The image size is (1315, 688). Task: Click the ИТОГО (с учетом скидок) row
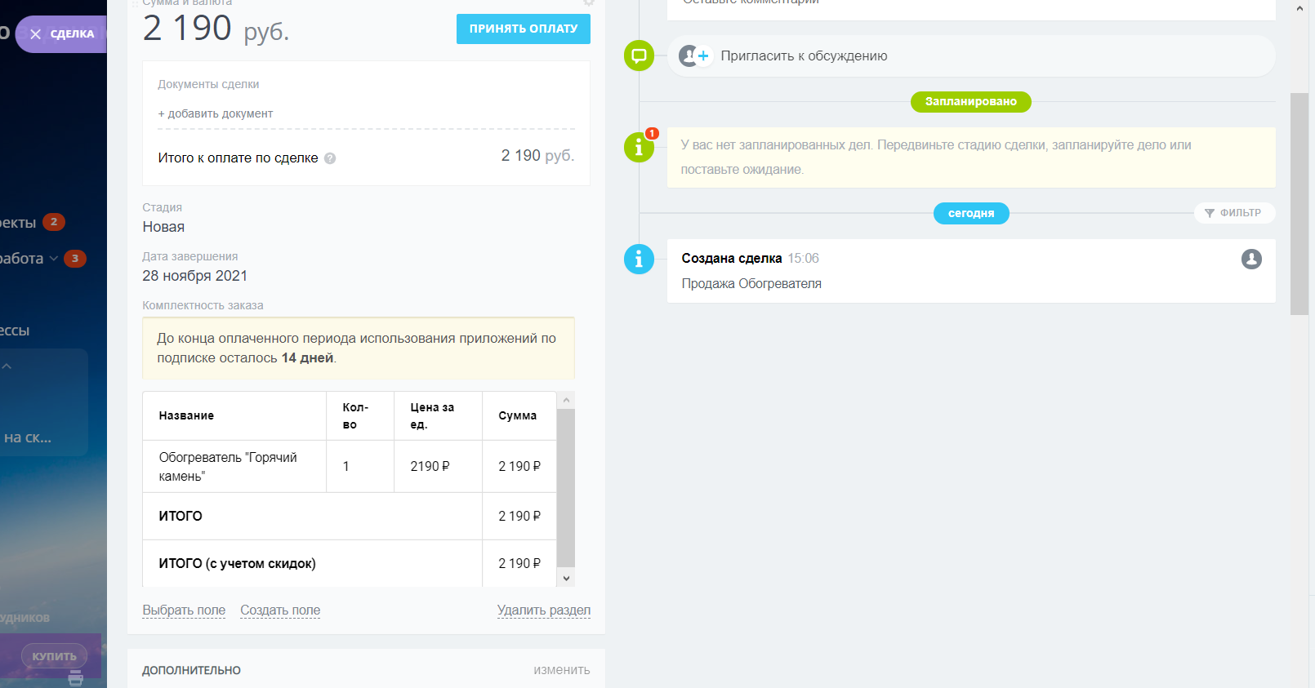[x=350, y=563]
